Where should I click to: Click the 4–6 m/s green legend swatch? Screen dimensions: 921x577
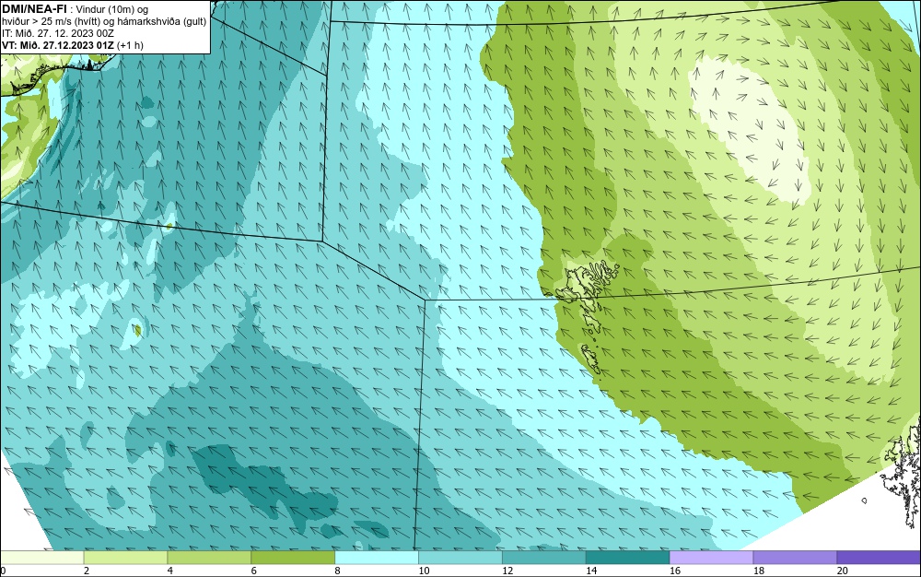(x=209, y=558)
